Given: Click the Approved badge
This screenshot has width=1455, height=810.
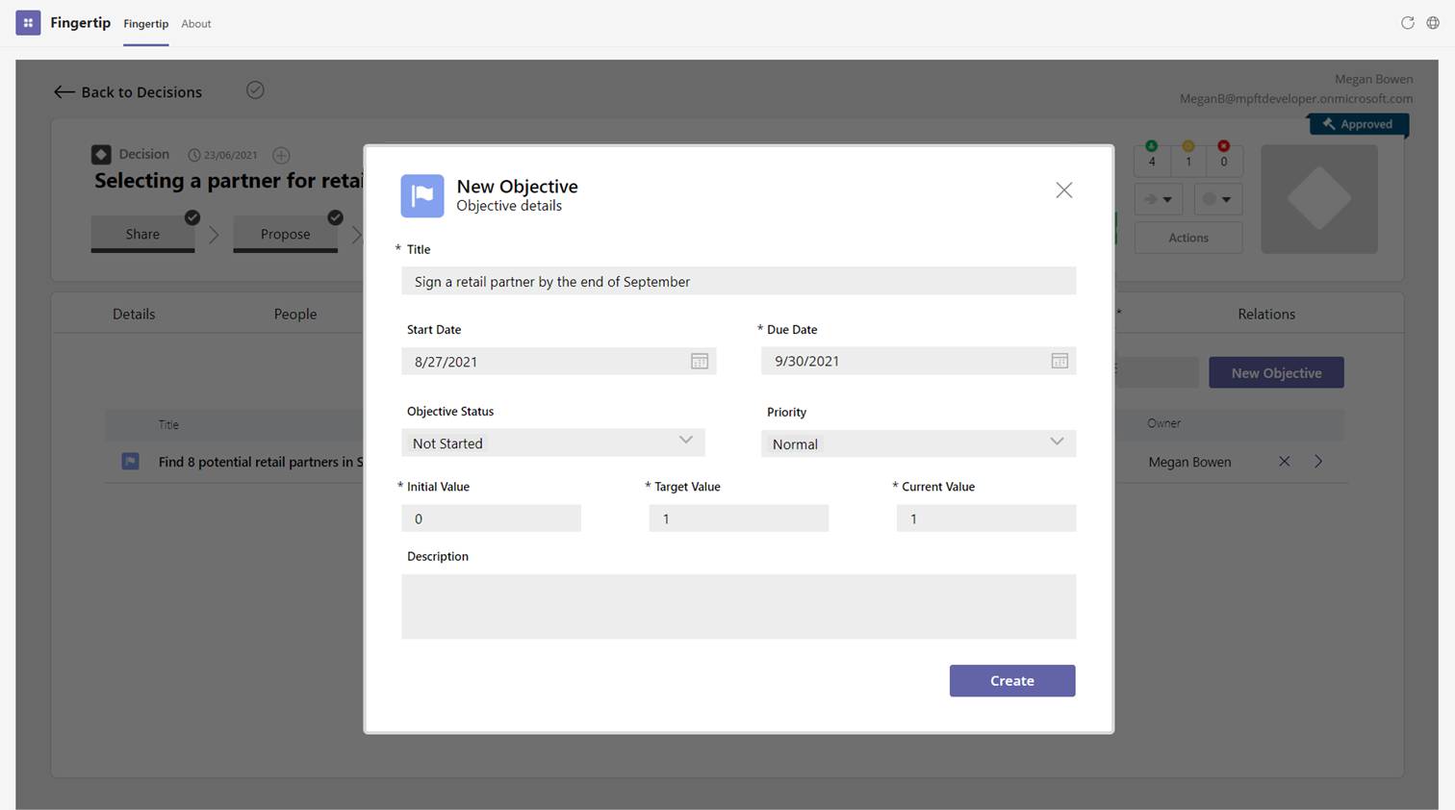Looking at the screenshot, I should (x=1358, y=124).
